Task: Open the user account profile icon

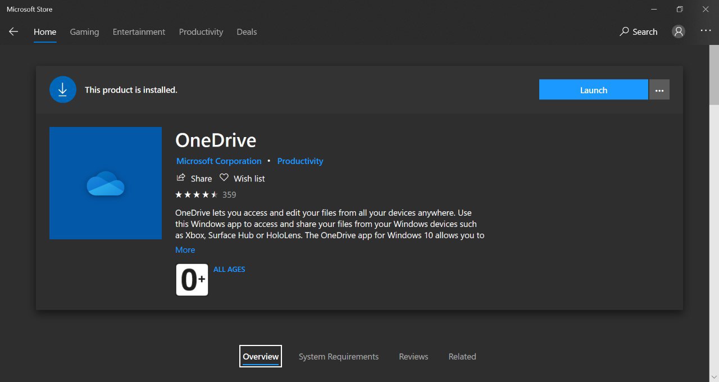Action: [x=679, y=31]
